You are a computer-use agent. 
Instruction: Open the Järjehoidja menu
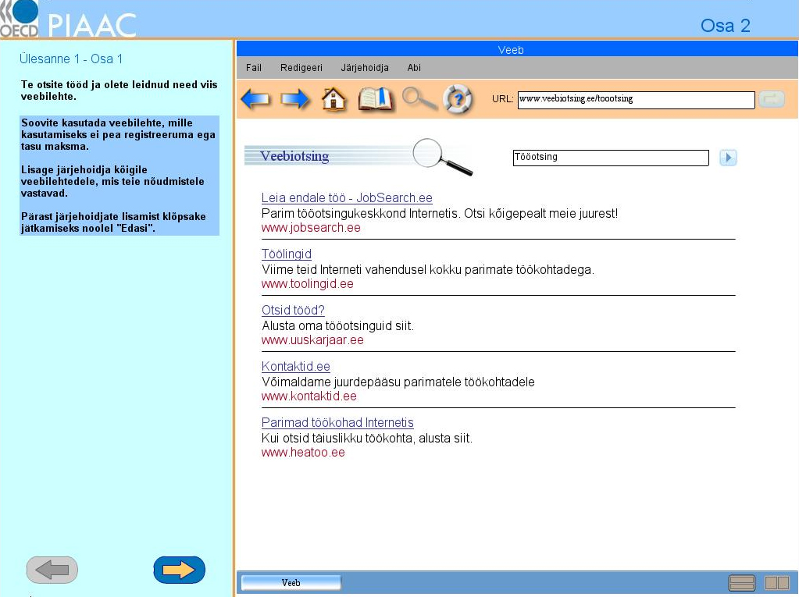pyautogui.click(x=364, y=67)
